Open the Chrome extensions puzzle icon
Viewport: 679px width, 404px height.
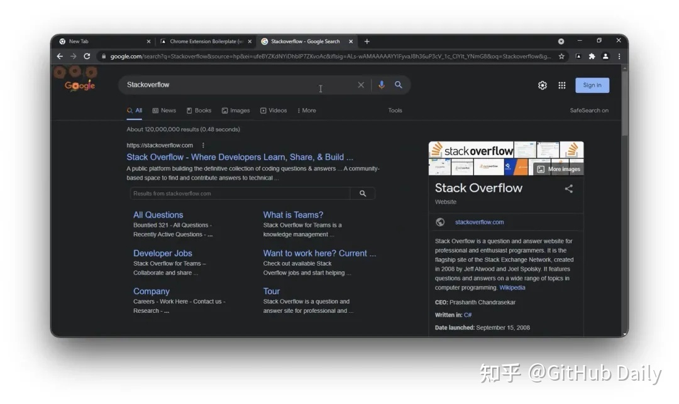click(592, 56)
